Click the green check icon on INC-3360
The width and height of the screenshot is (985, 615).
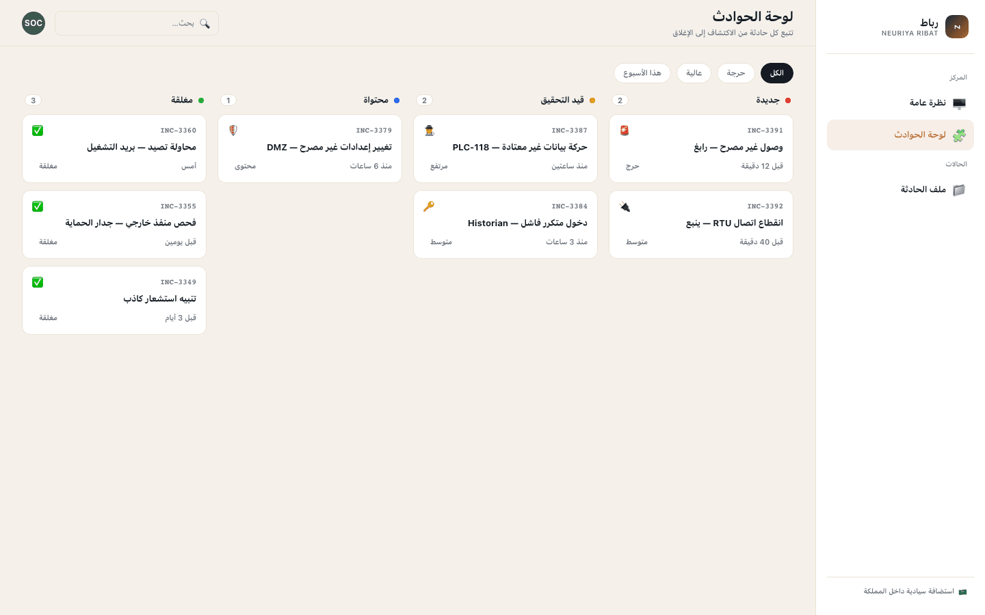pos(38,131)
